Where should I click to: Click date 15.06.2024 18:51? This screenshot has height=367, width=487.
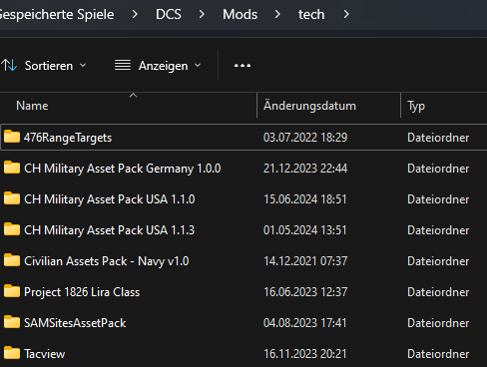pyautogui.click(x=305, y=199)
